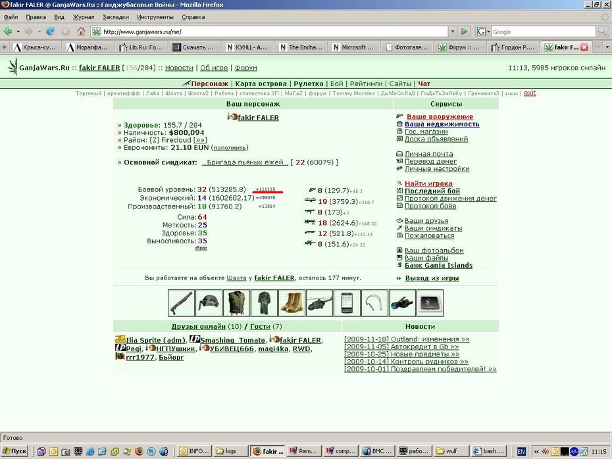This screenshot has width=612, height=459.
Task: Open the boots equipment slot
Action: click(292, 302)
